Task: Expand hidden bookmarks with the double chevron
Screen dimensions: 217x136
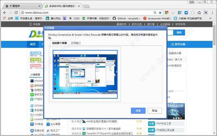Action: tap(210, 18)
